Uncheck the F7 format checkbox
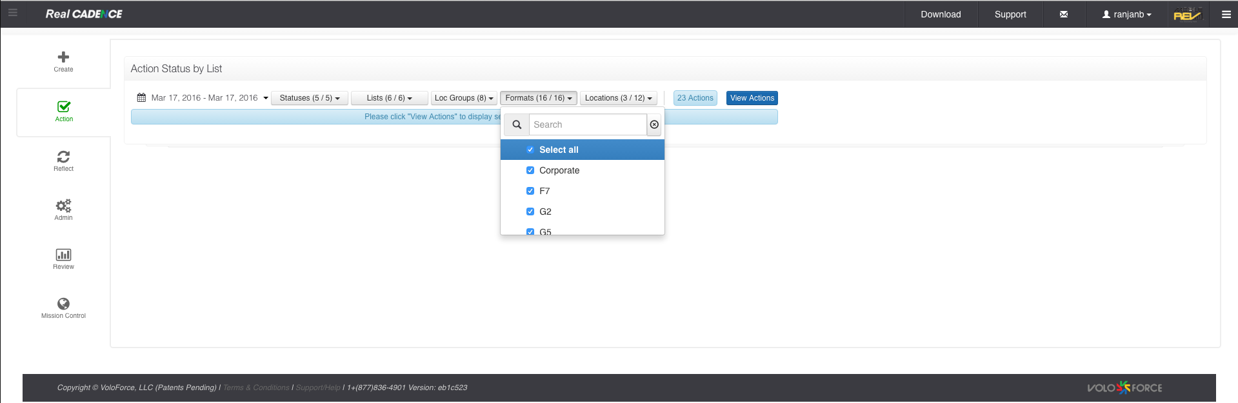This screenshot has height=403, width=1238. pyautogui.click(x=530, y=191)
